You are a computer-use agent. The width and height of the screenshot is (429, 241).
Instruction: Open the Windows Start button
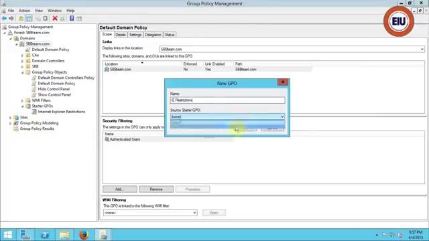pos(7,235)
